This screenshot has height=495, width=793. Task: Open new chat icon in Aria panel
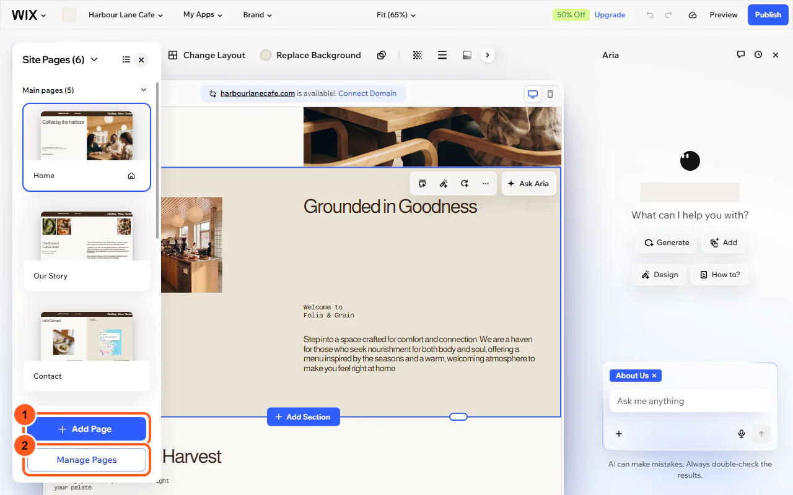[x=740, y=54]
